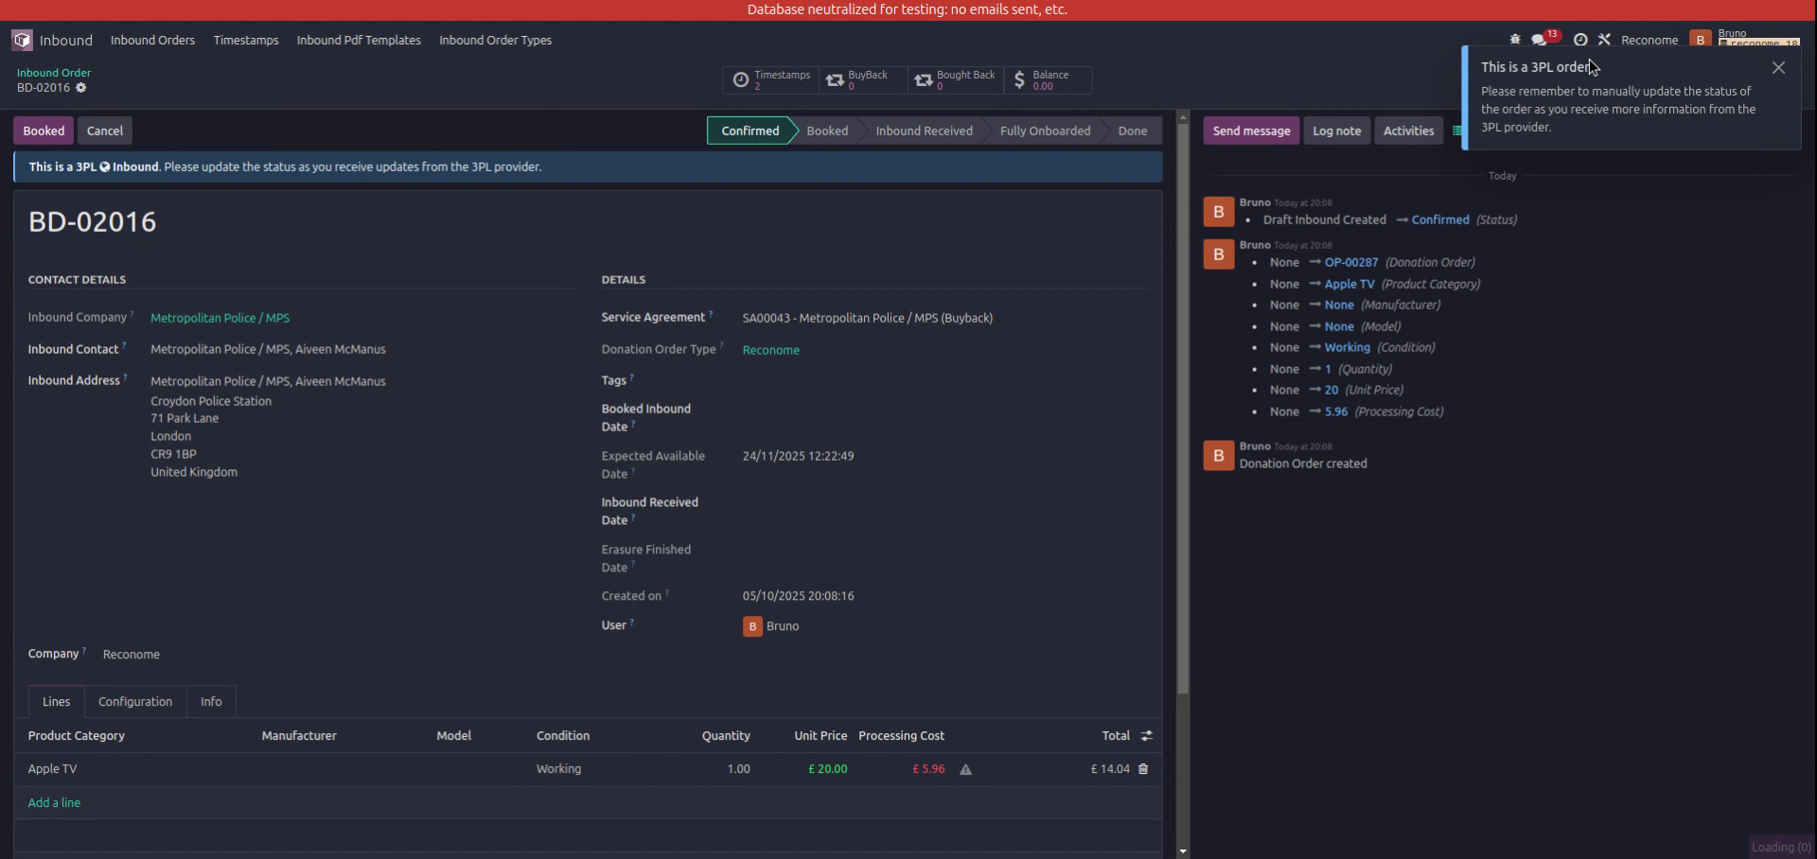Set the order stage to Done
The width and height of the screenshot is (1817, 859).
tap(1132, 131)
